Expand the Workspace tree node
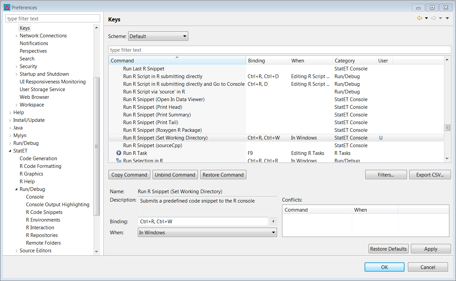 click(x=16, y=105)
